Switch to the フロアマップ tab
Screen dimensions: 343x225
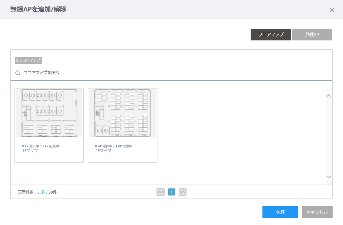[271, 34]
